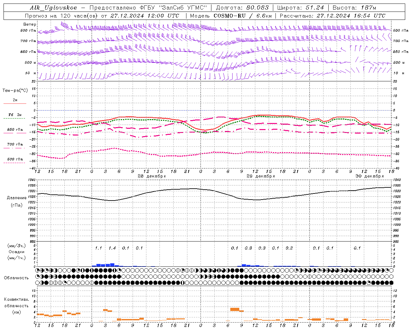Click the model name COSMO-RU / 6.6км
This screenshot has height=328, width=410.
pos(242,16)
